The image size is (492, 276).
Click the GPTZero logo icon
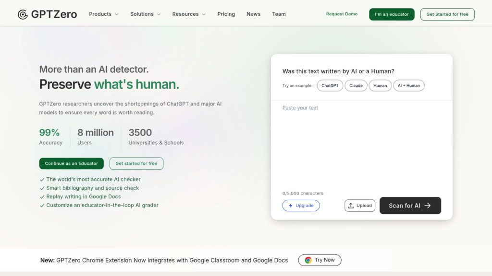click(x=21, y=14)
